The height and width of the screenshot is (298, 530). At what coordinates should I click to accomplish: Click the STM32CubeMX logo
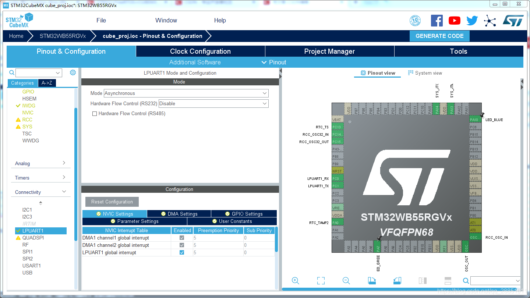point(19,21)
